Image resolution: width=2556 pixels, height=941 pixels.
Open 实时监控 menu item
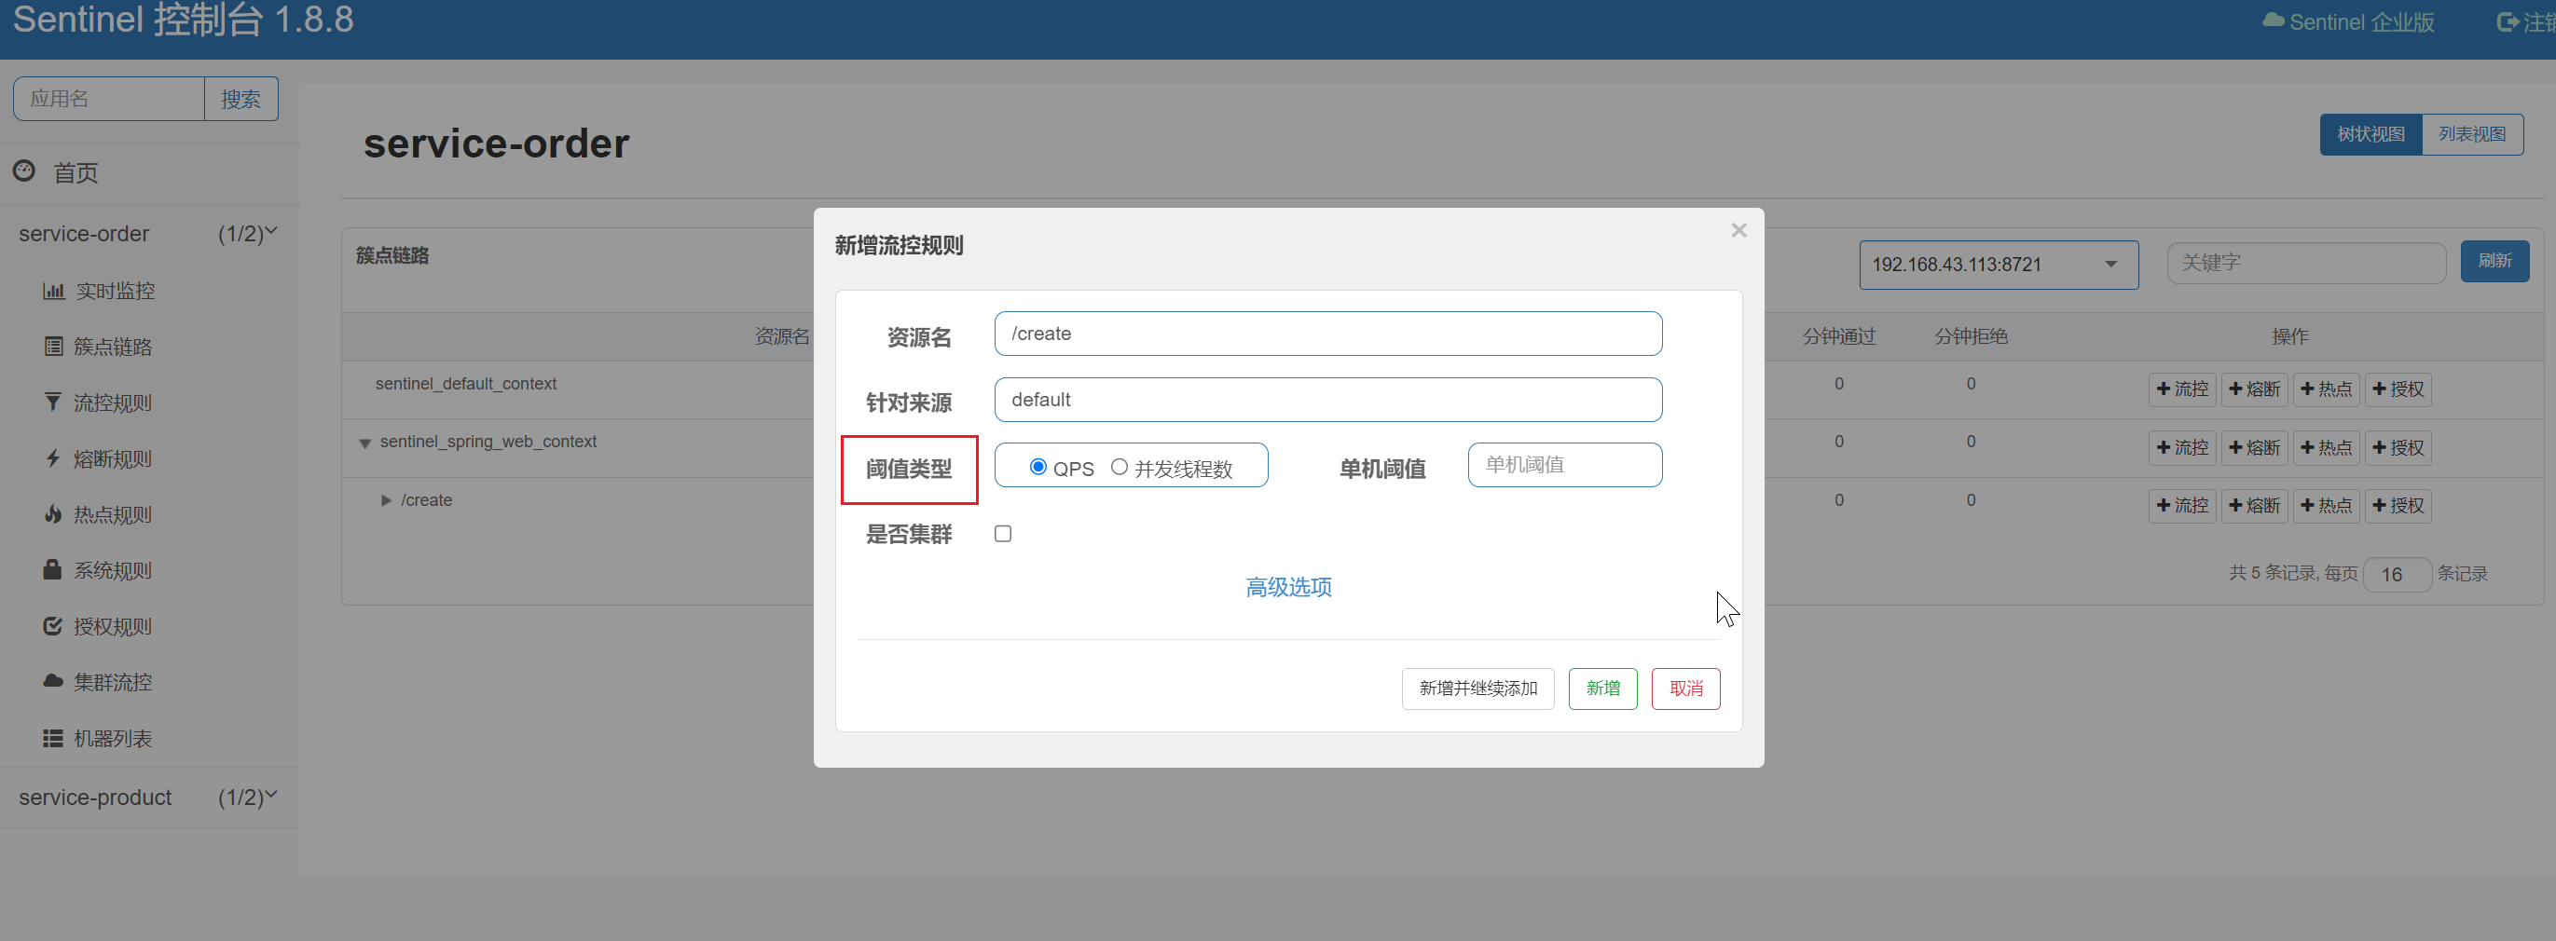[115, 291]
